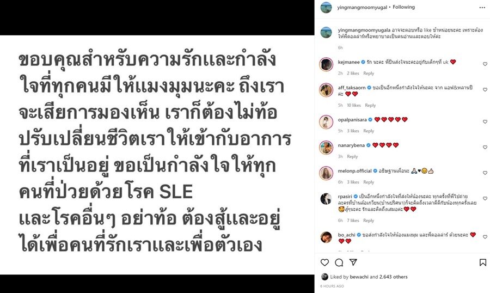Open bo_achi's profile avatar
The image size is (490, 293).
(x=326, y=237)
